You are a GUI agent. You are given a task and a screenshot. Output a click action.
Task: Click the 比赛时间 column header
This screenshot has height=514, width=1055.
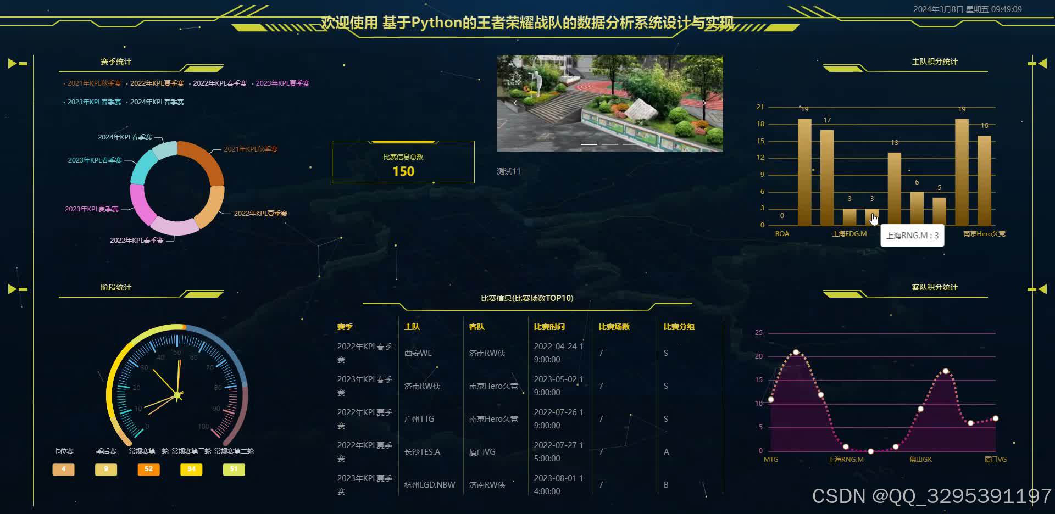(549, 327)
